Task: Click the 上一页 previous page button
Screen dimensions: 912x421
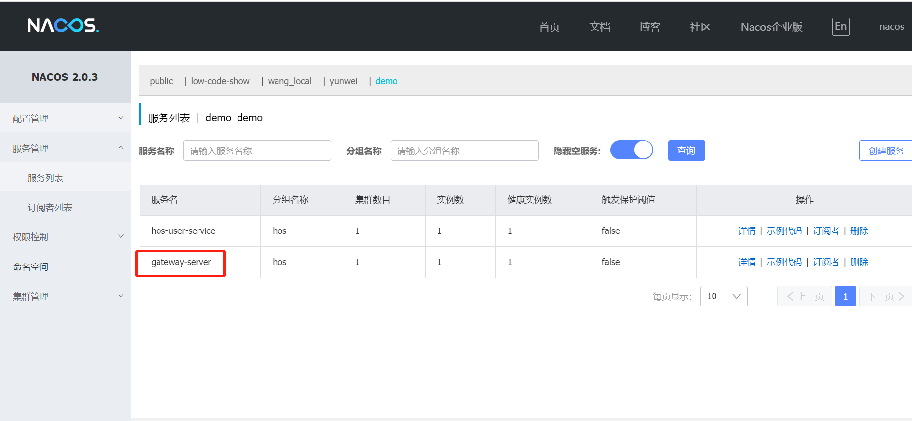Action: (804, 296)
